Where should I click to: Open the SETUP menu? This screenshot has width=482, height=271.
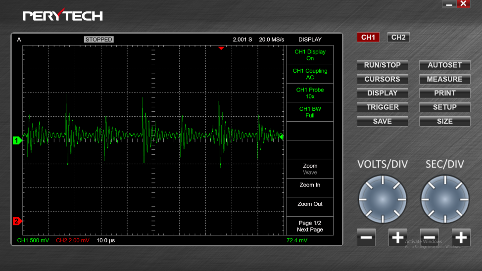tap(444, 107)
